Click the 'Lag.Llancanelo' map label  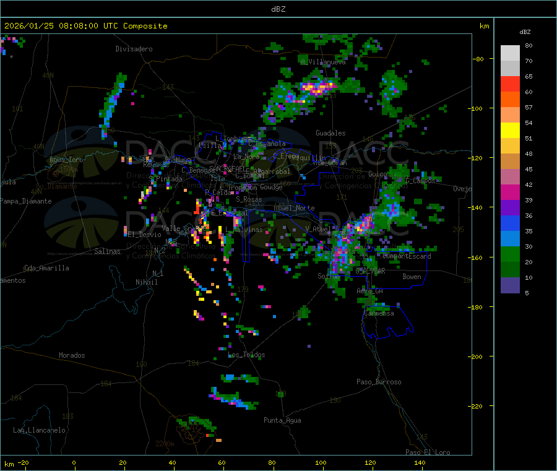click(x=39, y=430)
